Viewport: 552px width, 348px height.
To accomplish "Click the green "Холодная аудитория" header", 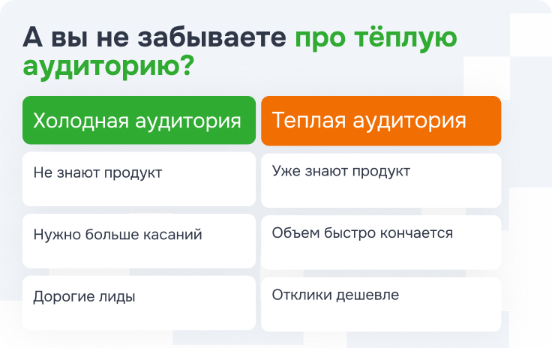I will [139, 121].
